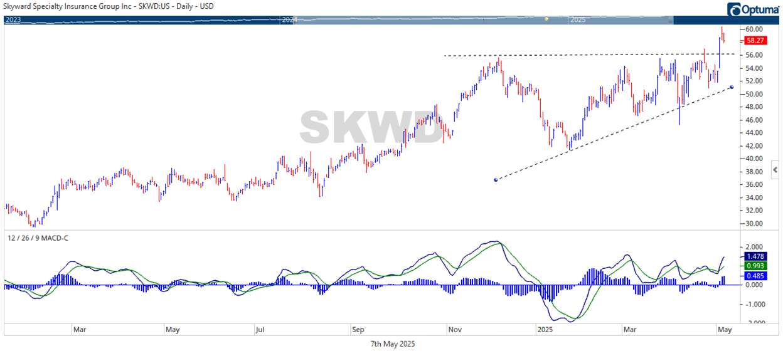
Task: Click the Sep date axis label
Action: 358,328
